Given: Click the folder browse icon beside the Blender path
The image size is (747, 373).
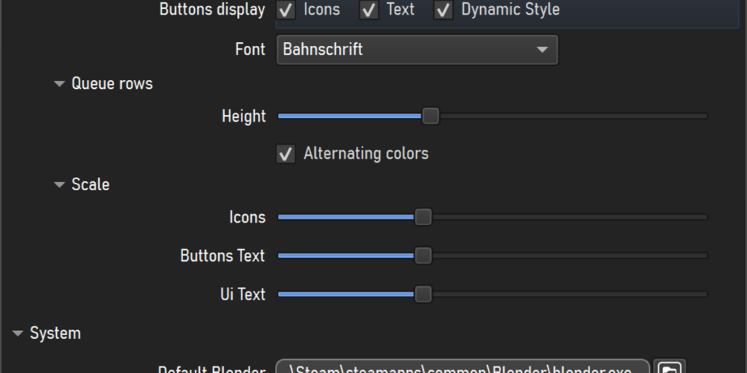Looking at the screenshot, I should tap(670, 366).
